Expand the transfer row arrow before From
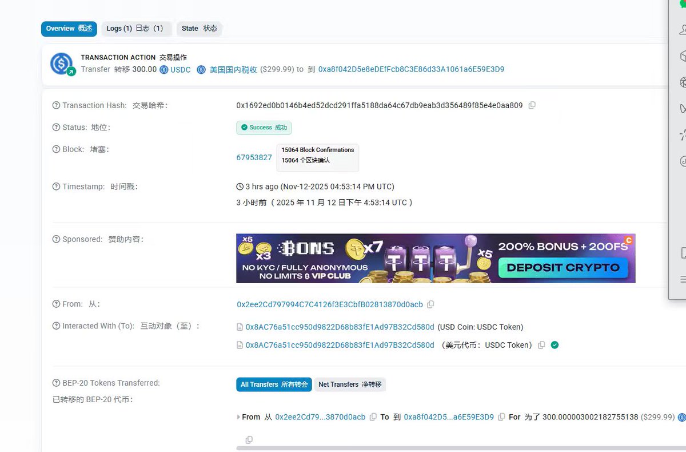The height and width of the screenshot is (452, 686). (238, 417)
